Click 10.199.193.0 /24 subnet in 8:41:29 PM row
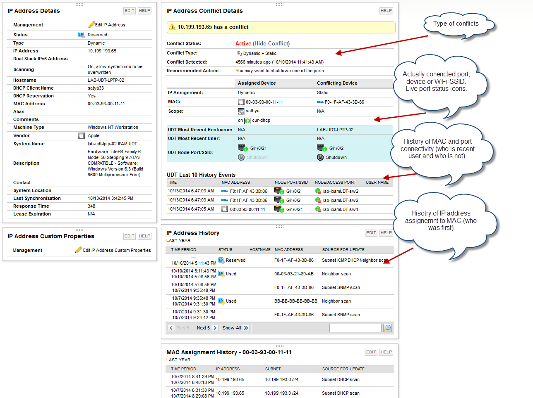533x398 pixels. click(x=282, y=380)
